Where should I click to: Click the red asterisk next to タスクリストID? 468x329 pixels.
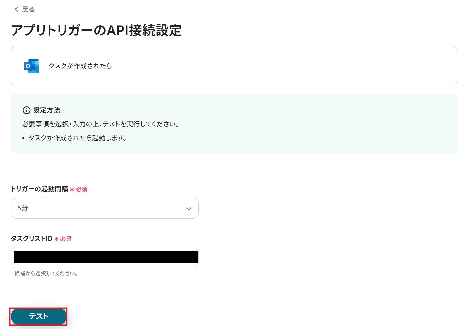point(56,239)
